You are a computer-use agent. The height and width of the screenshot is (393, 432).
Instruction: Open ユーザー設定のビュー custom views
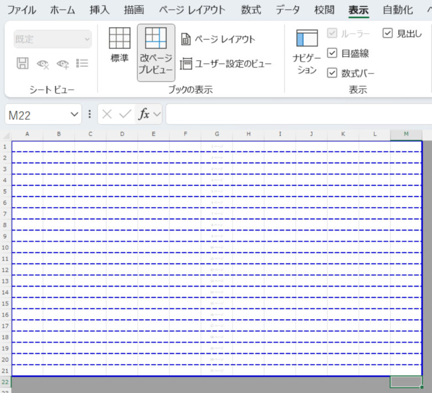tap(225, 64)
